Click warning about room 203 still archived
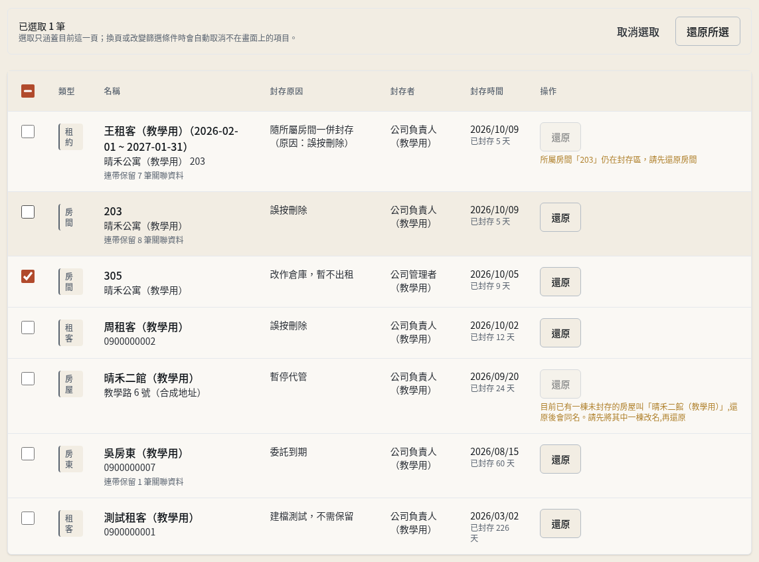Viewport: 759px width, 562px height. tap(618, 159)
